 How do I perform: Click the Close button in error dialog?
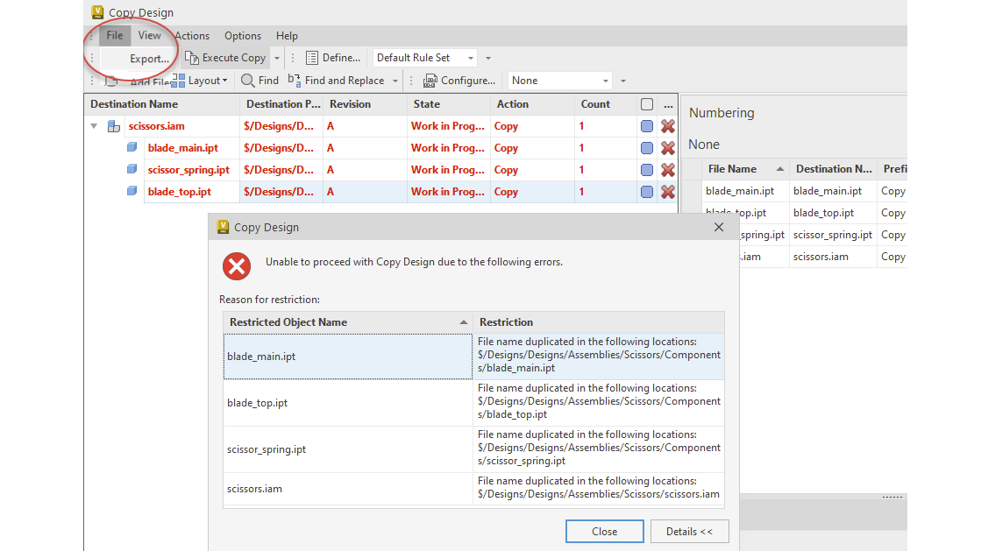point(604,531)
